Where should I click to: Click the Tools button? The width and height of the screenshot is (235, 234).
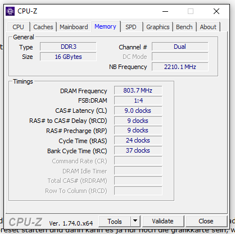[x=115, y=222]
